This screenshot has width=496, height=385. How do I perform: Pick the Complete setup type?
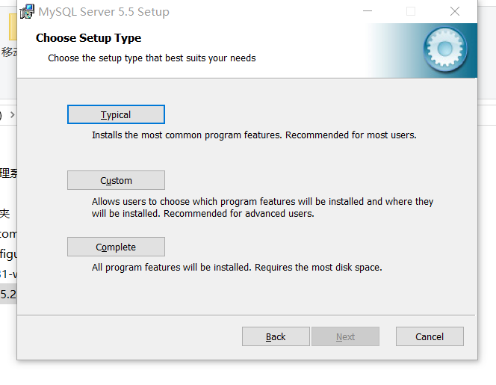click(x=116, y=247)
